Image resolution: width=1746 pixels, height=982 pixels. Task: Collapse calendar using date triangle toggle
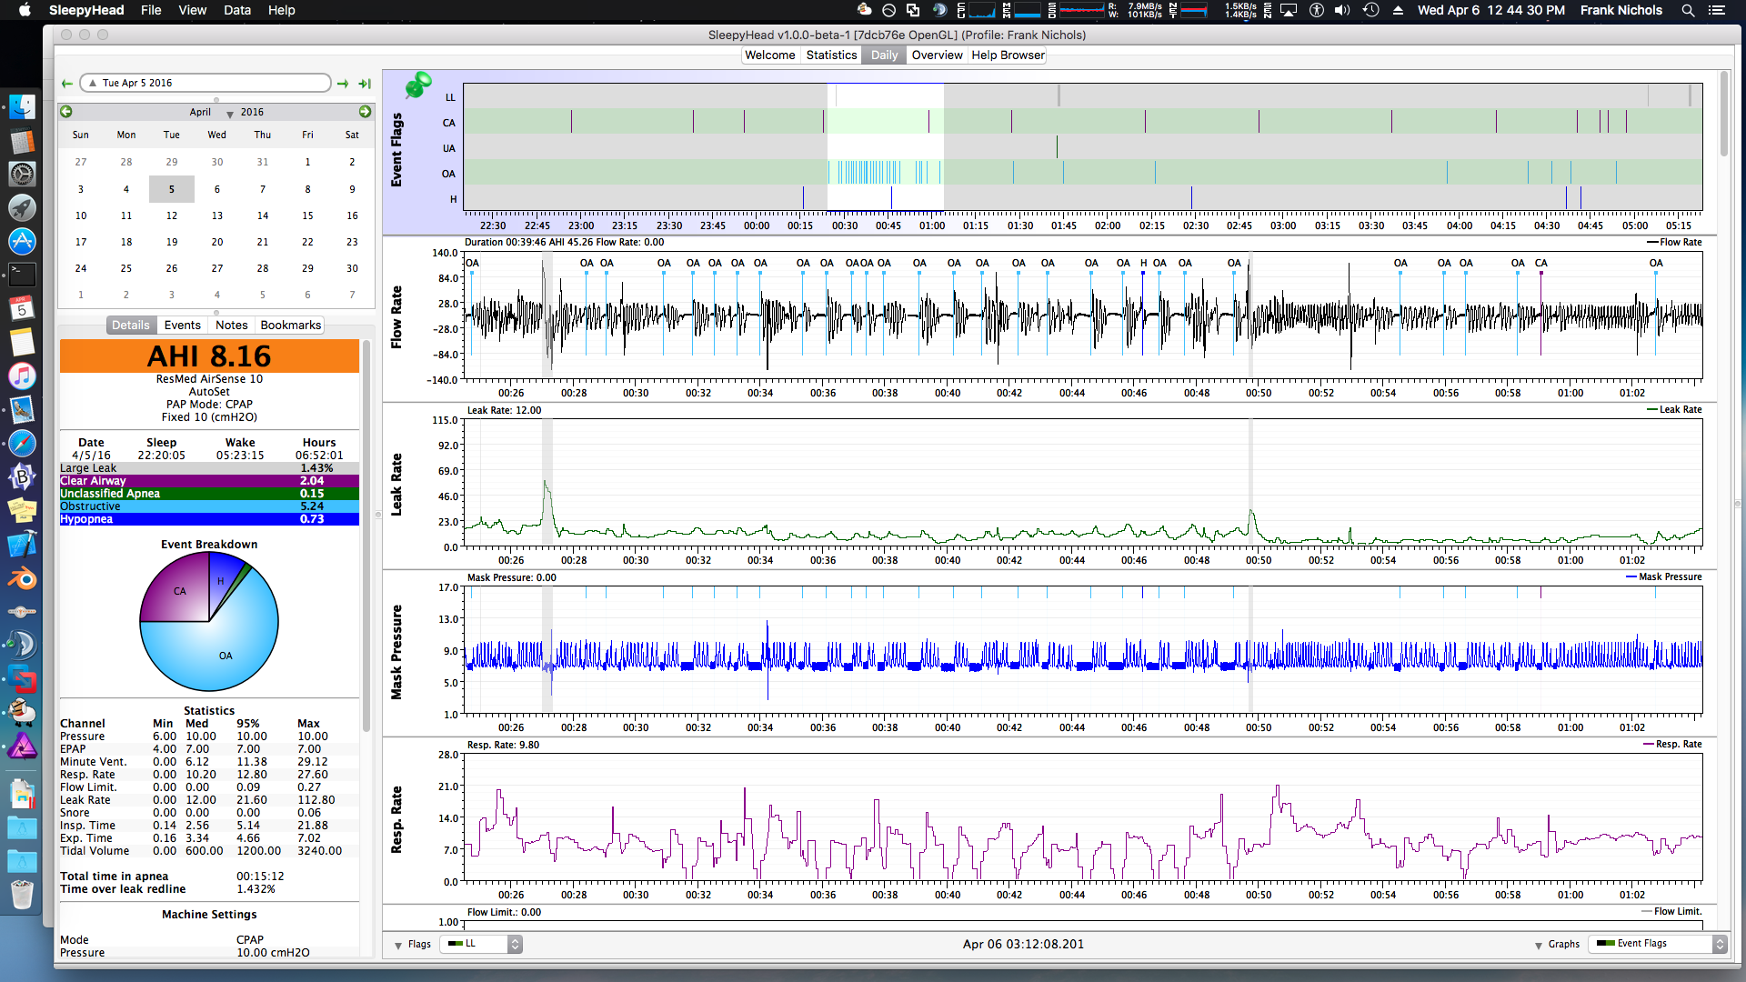92,83
